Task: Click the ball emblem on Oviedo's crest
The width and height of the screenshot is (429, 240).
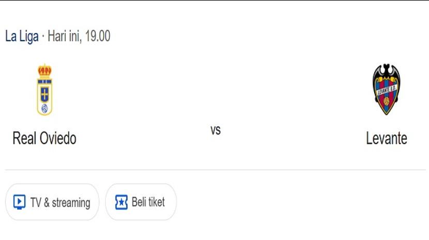Action: tap(44, 109)
